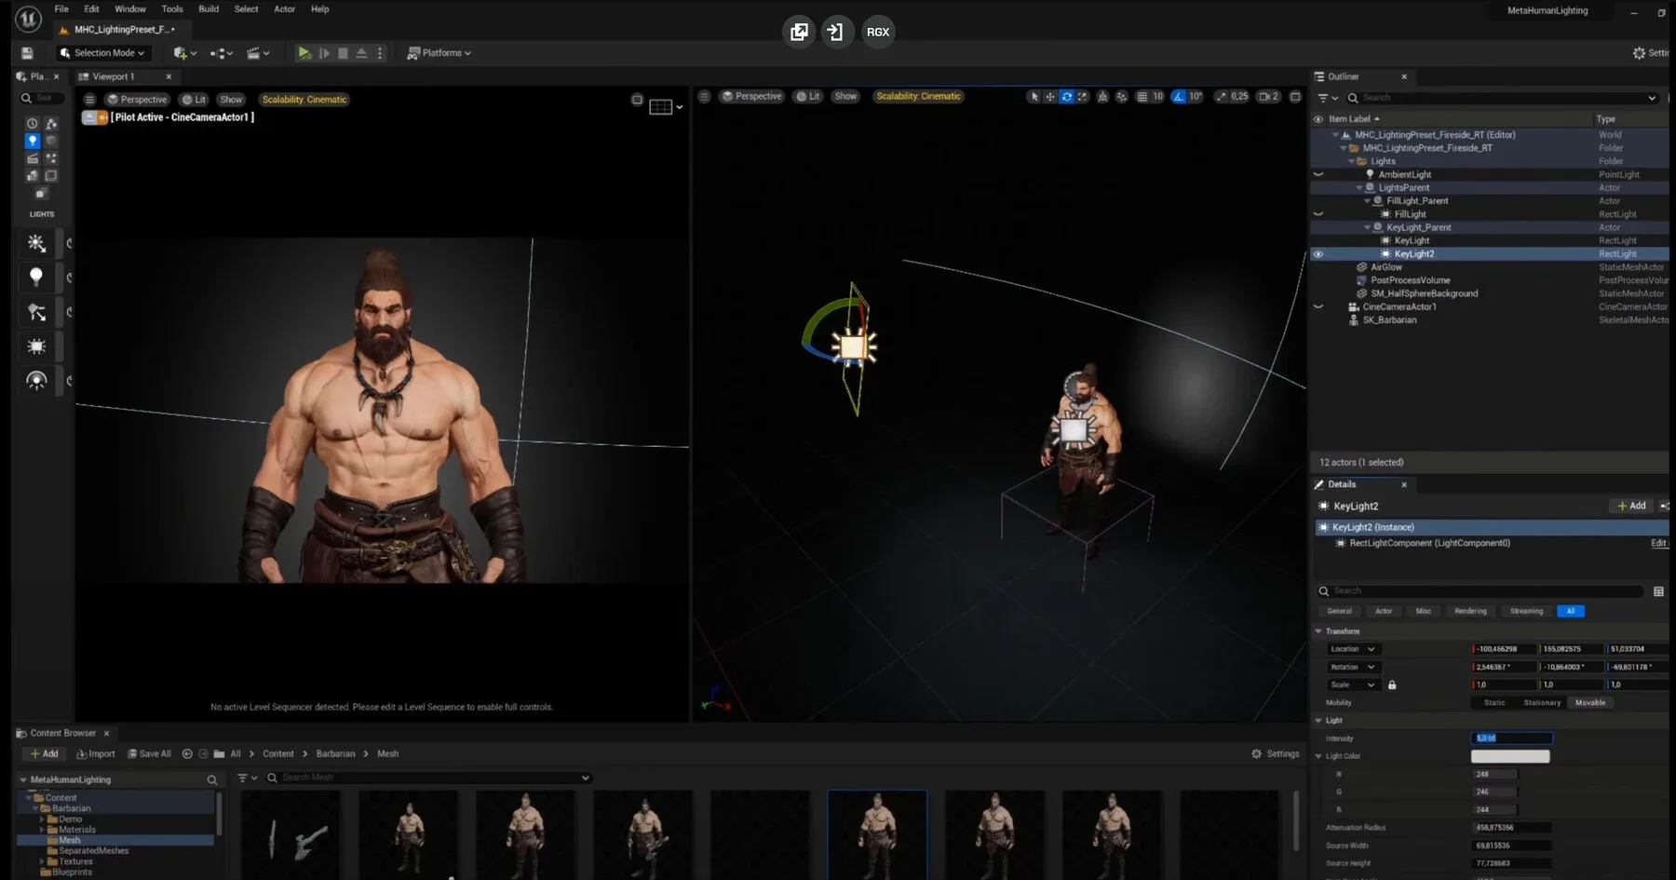Click the Save level icon in toolbar
Screen dimensions: 1676x880
click(x=27, y=53)
